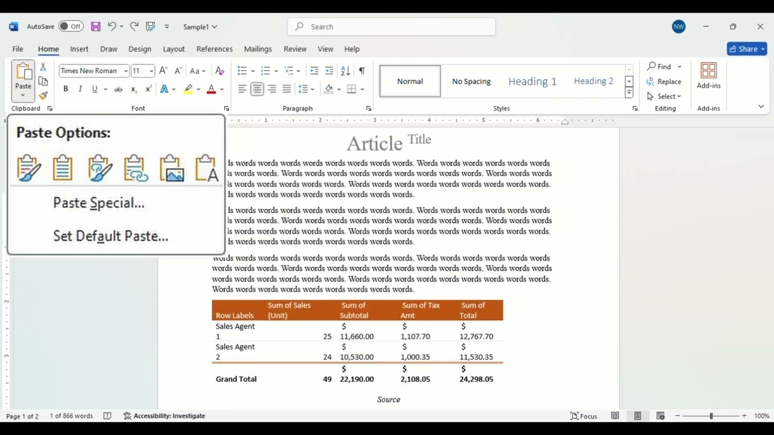Open bullets list dropdown
Screen dimensions: 774x435
click(x=252, y=71)
